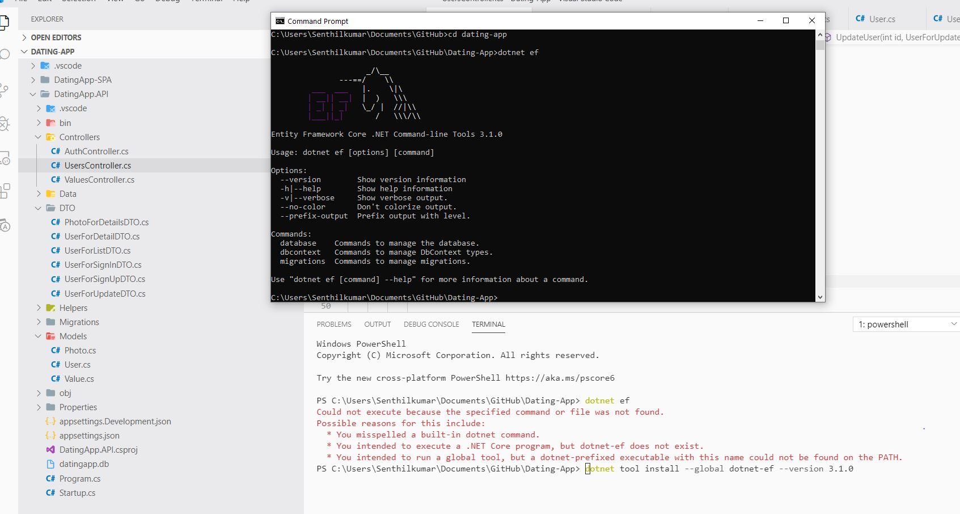Switch to the DEBUG CONSOLE tab

[x=431, y=325]
